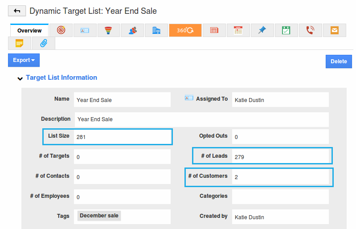Open the people group icon tab
Image resolution: width=356 pixels, height=229 pixels.
pos(132,30)
